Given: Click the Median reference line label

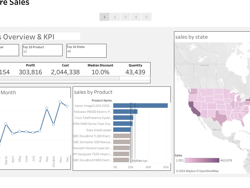Looking at the screenshot, I should (136, 160).
